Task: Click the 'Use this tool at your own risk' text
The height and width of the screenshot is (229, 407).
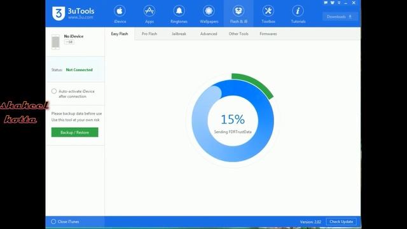Action: coord(76,120)
